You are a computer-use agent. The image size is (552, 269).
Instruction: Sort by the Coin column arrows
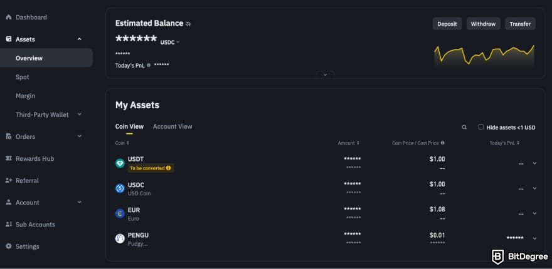click(x=128, y=143)
